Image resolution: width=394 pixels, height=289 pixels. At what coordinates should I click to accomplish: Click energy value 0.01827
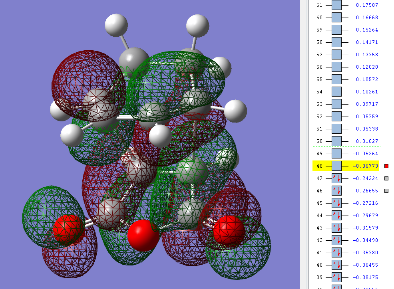click(367, 141)
